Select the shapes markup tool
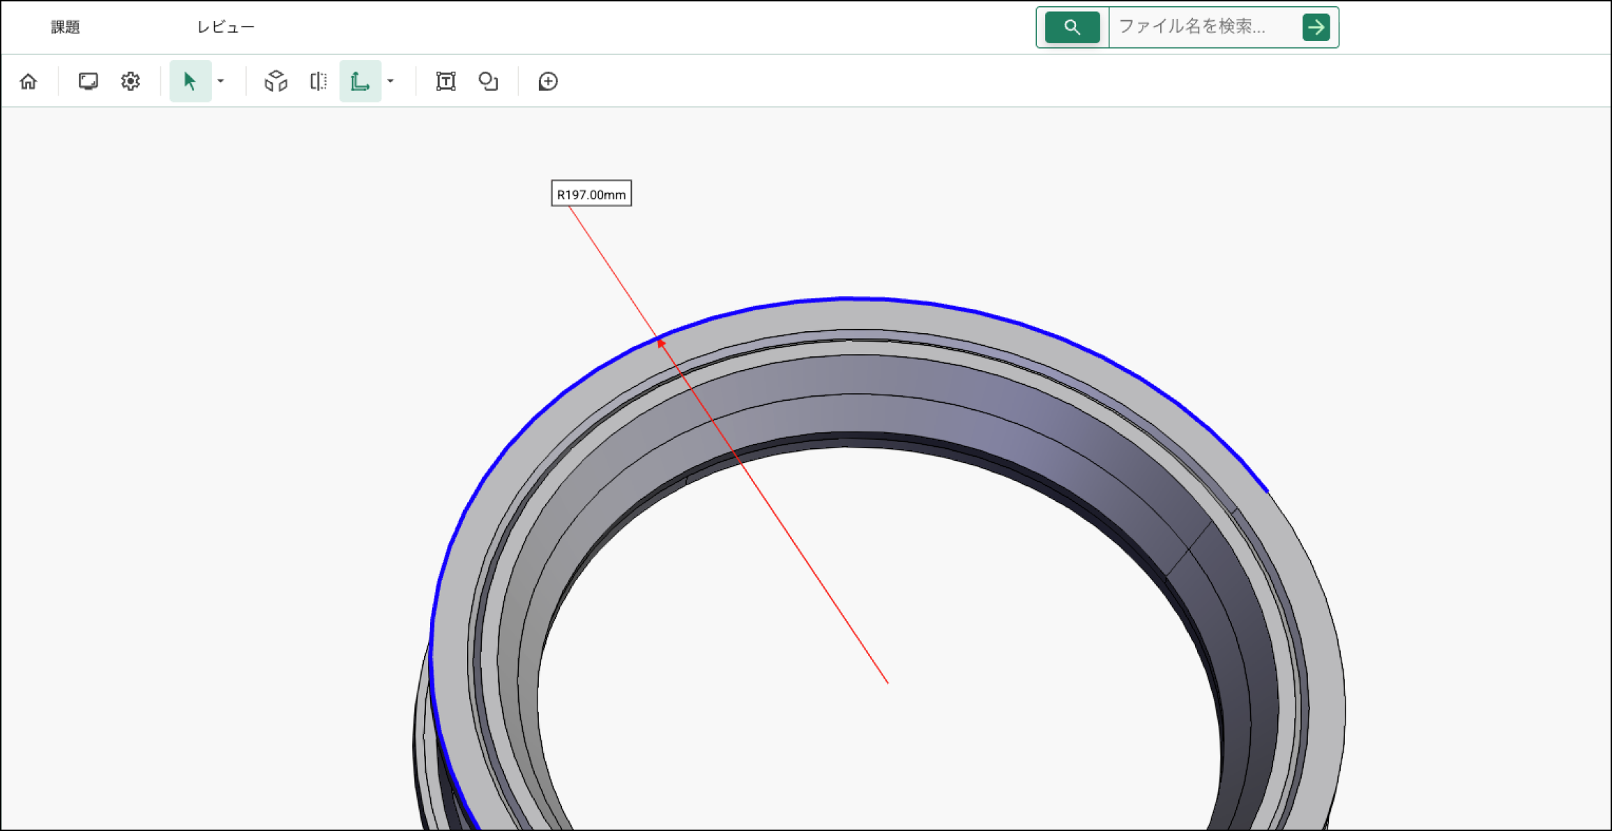 click(x=488, y=82)
